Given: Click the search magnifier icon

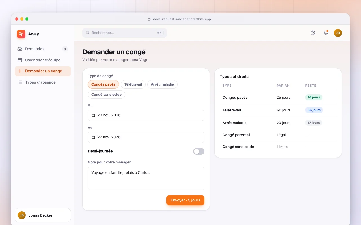Looking at the screenshot, I should point(88,33).
